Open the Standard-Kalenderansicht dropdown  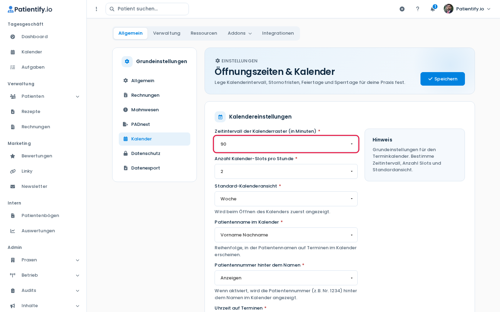point(286,199)
